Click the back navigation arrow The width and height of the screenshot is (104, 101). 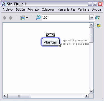click(4, 18)
